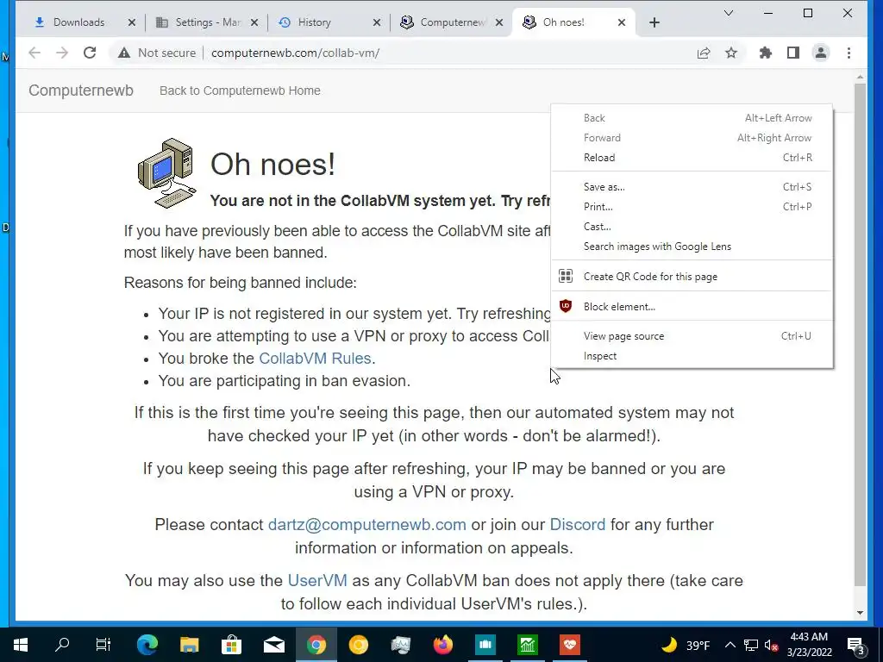Open Microsoft Store from taskbar
The image size is (883, 662).
[x=231, y=645]
